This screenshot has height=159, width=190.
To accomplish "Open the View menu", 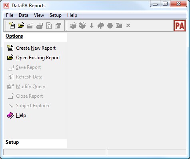I will click(x=39, y=15).
